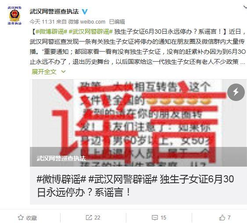This screenshot has height=223, width=247.
Task: Open the 微博 weibo.com source link
Action: [x=86, y=22]
